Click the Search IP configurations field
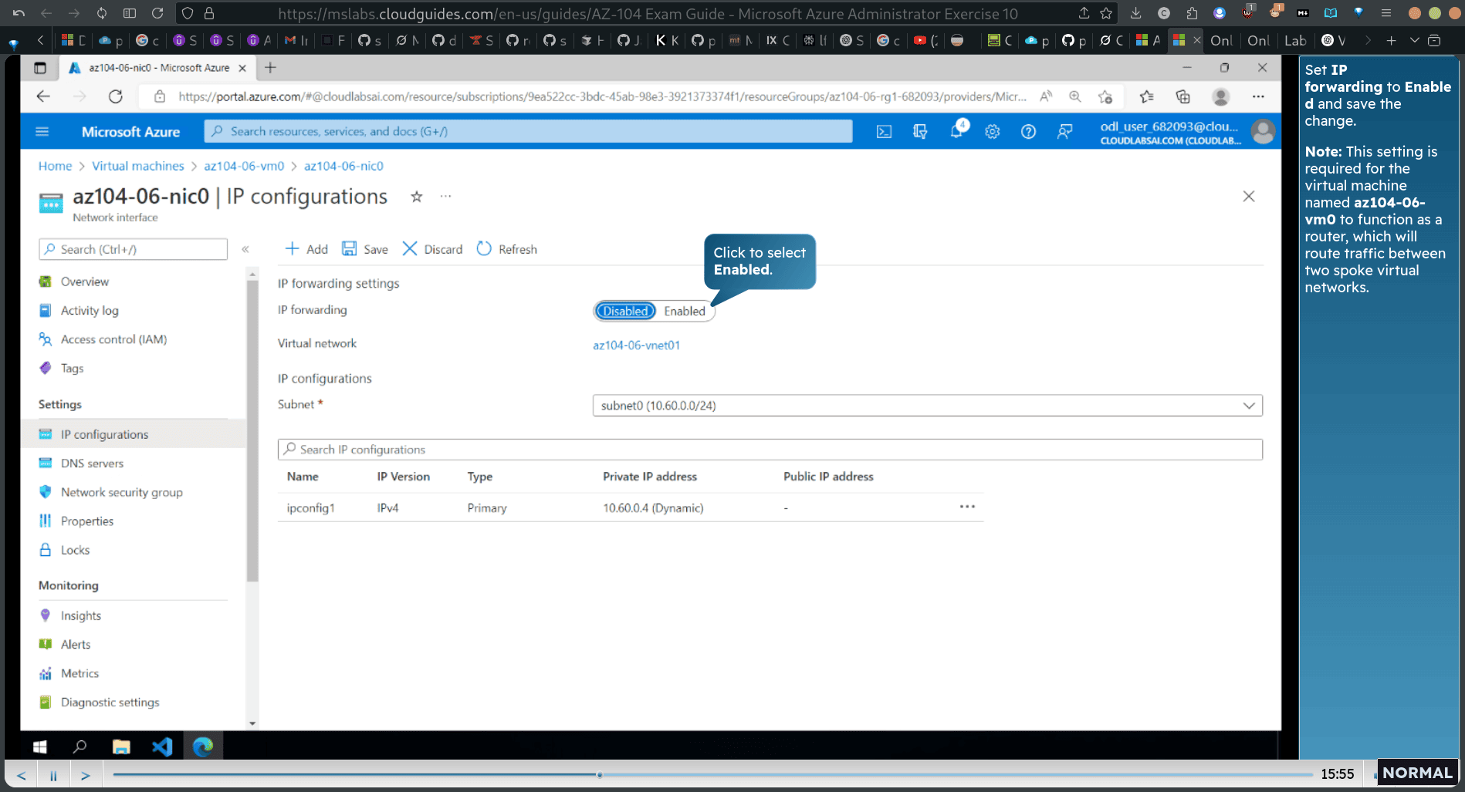The image size is (1465, 792). click(x=770, y=450)
